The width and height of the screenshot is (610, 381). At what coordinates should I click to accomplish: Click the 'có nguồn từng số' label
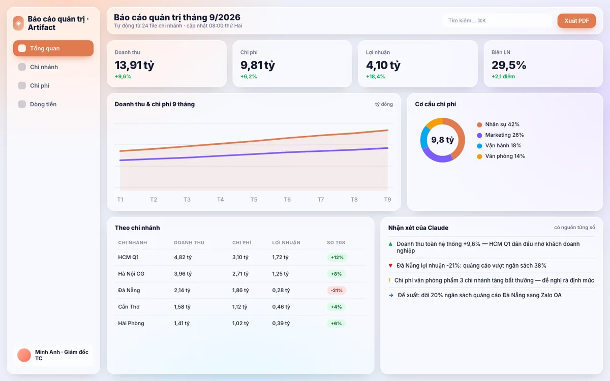coord(574,228)
